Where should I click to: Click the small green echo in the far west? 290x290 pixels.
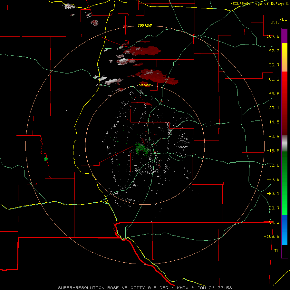[46, 159]
